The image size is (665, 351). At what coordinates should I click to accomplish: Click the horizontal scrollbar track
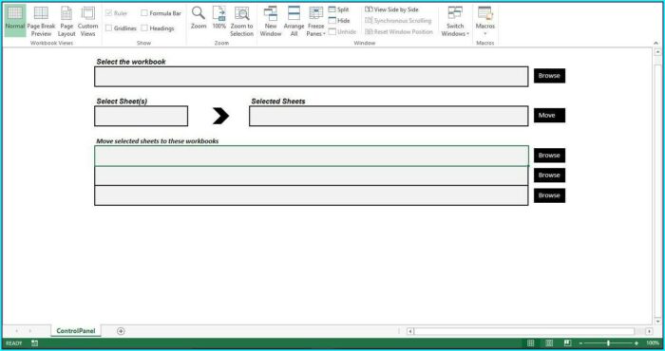click(x=523, y=331)
